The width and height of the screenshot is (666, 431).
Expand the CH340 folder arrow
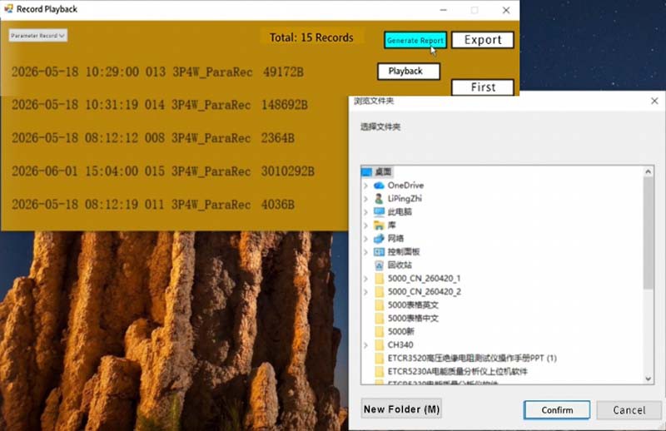(x=365, y=345)
